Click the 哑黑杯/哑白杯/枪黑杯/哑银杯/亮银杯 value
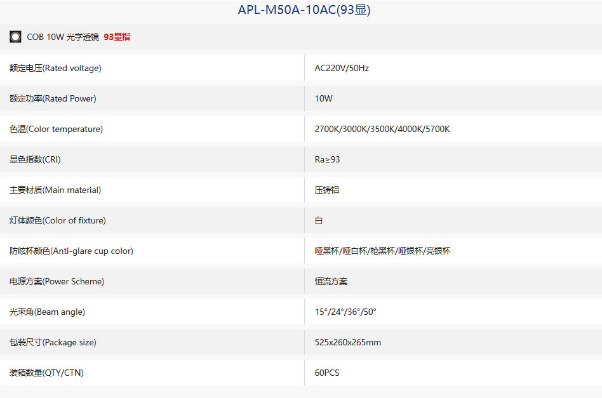This screenshot has width=602, height=398. click(382, 251)
